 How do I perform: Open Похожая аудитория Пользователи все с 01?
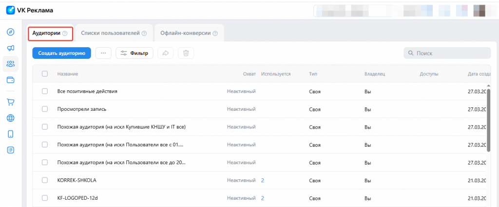pos(120,145)
